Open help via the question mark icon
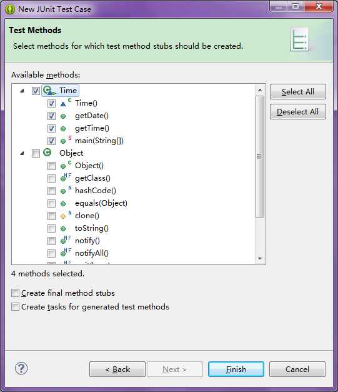The width and height of the screenshot is (338, 392). tap(21, 368)
